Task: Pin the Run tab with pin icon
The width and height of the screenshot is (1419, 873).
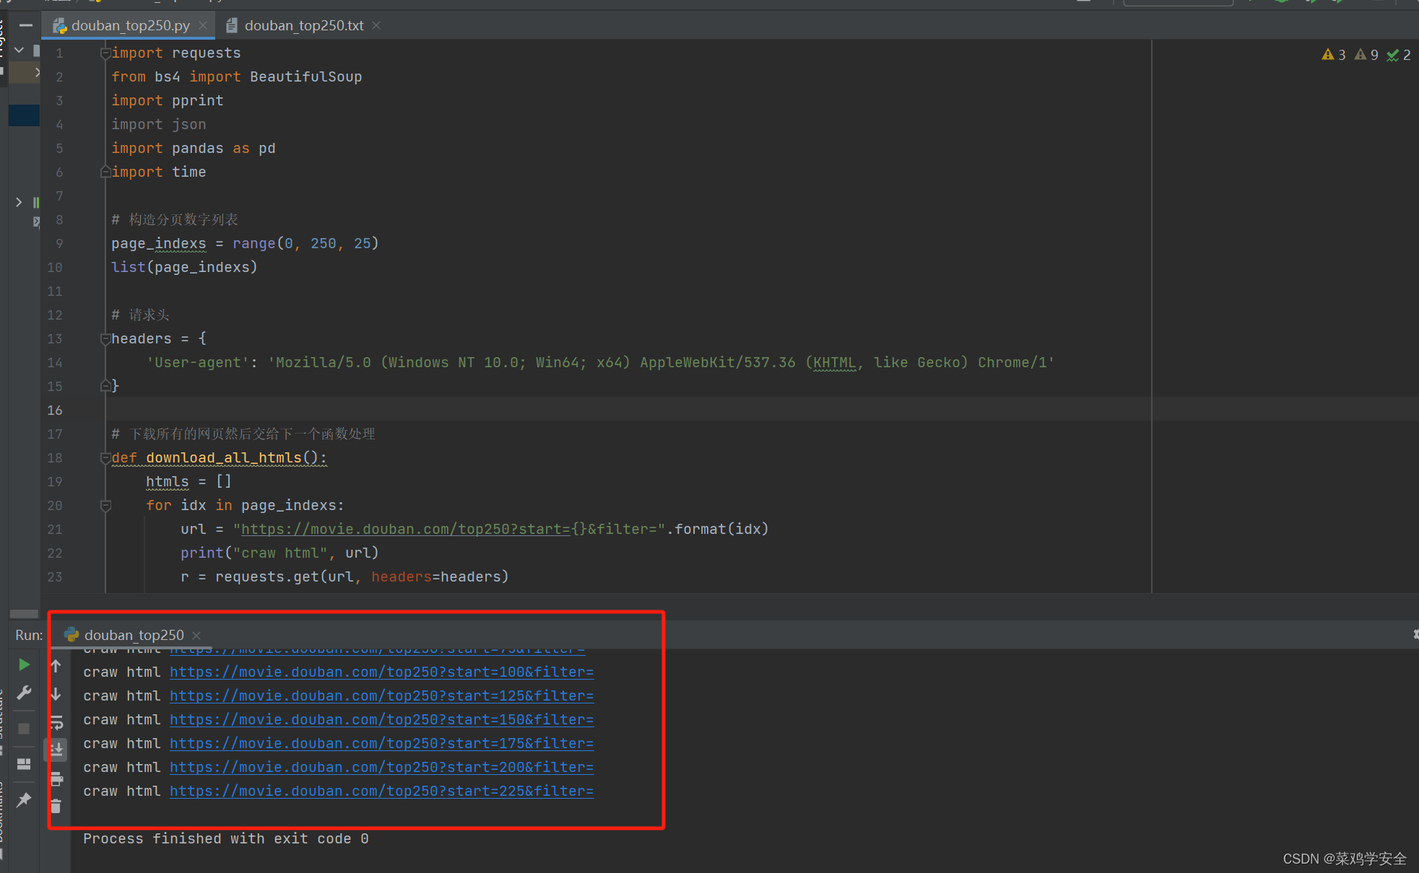Action: pyautogui.click(x=24, y=799)
